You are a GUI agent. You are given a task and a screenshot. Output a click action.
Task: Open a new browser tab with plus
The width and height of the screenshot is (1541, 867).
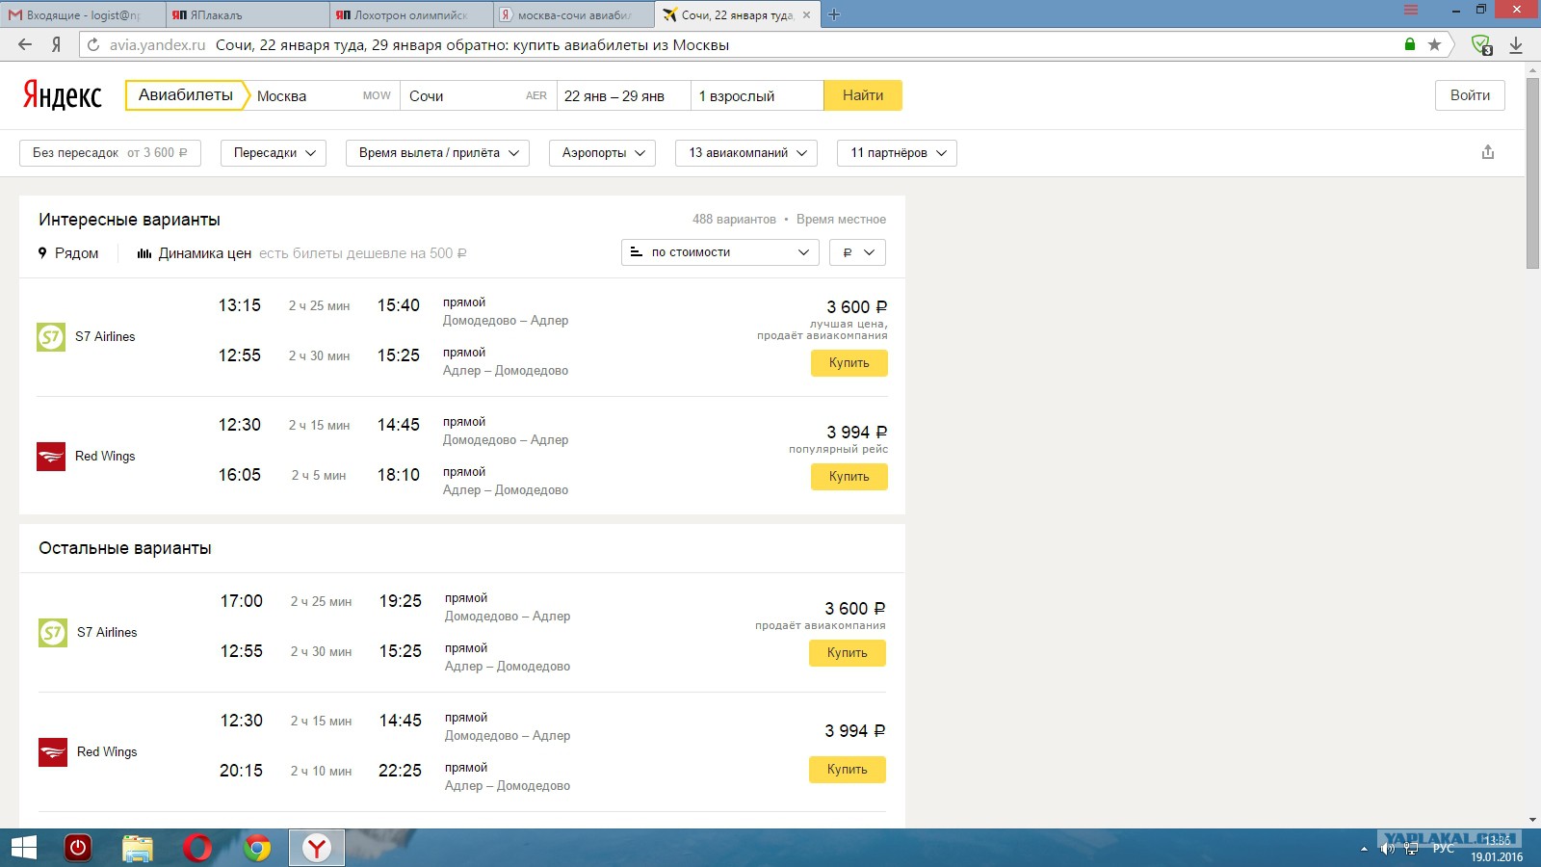click(834, 14)
